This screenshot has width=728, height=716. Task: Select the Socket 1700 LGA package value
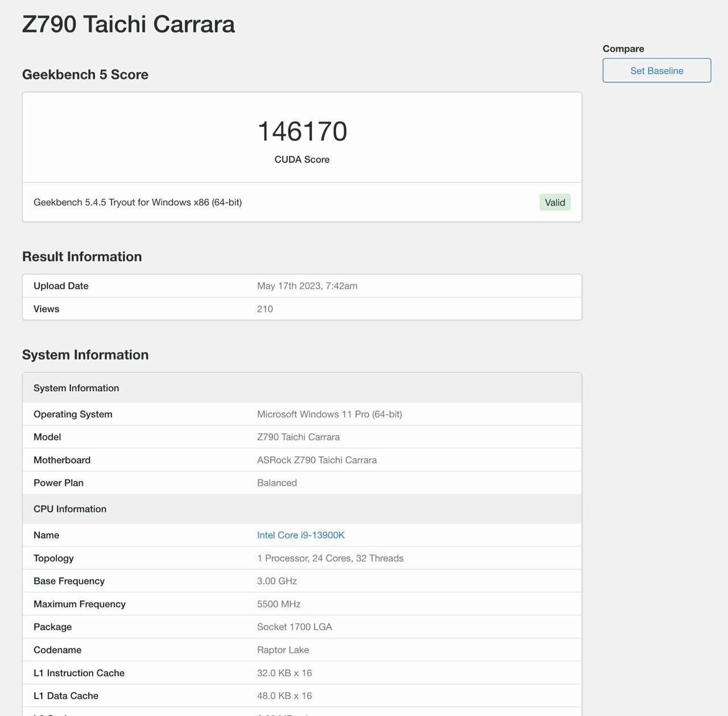[295, 627]
